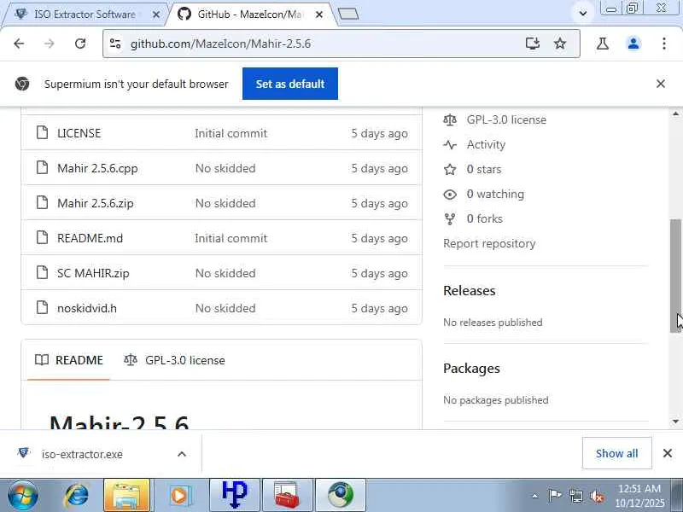
Task: Open the HP taskbar application
Action: click(234, 496)
